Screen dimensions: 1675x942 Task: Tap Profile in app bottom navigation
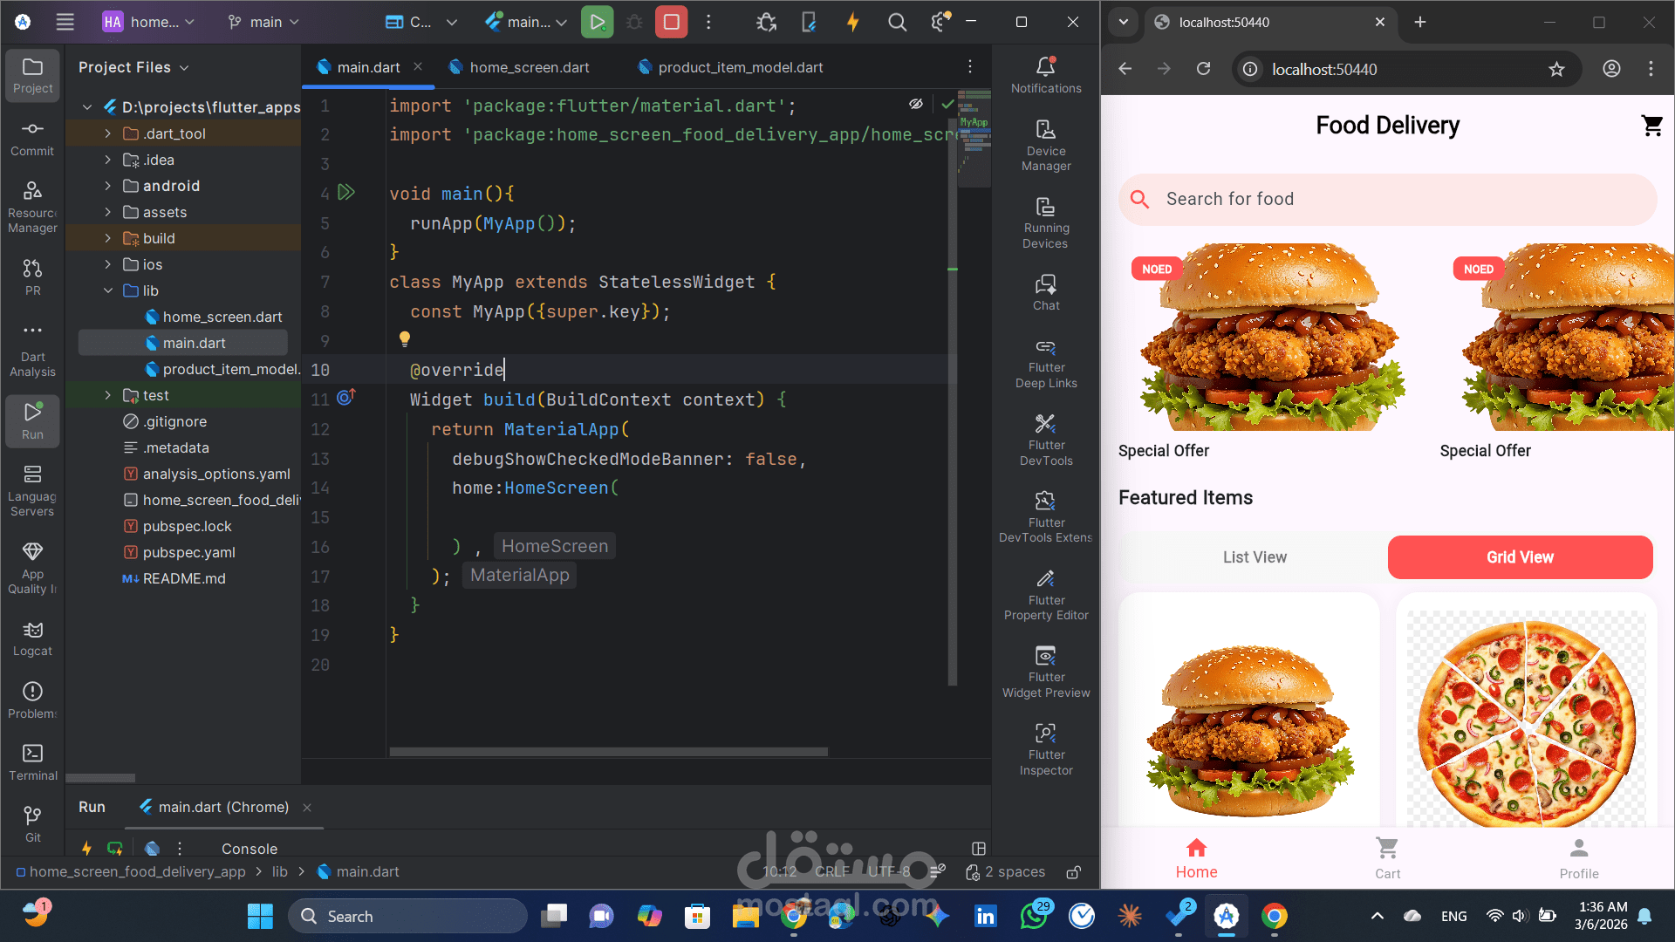(1578, 858)
